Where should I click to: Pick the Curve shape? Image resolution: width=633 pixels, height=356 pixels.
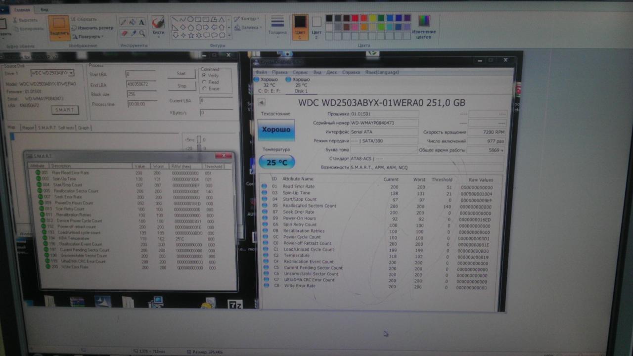pos(183,19)
